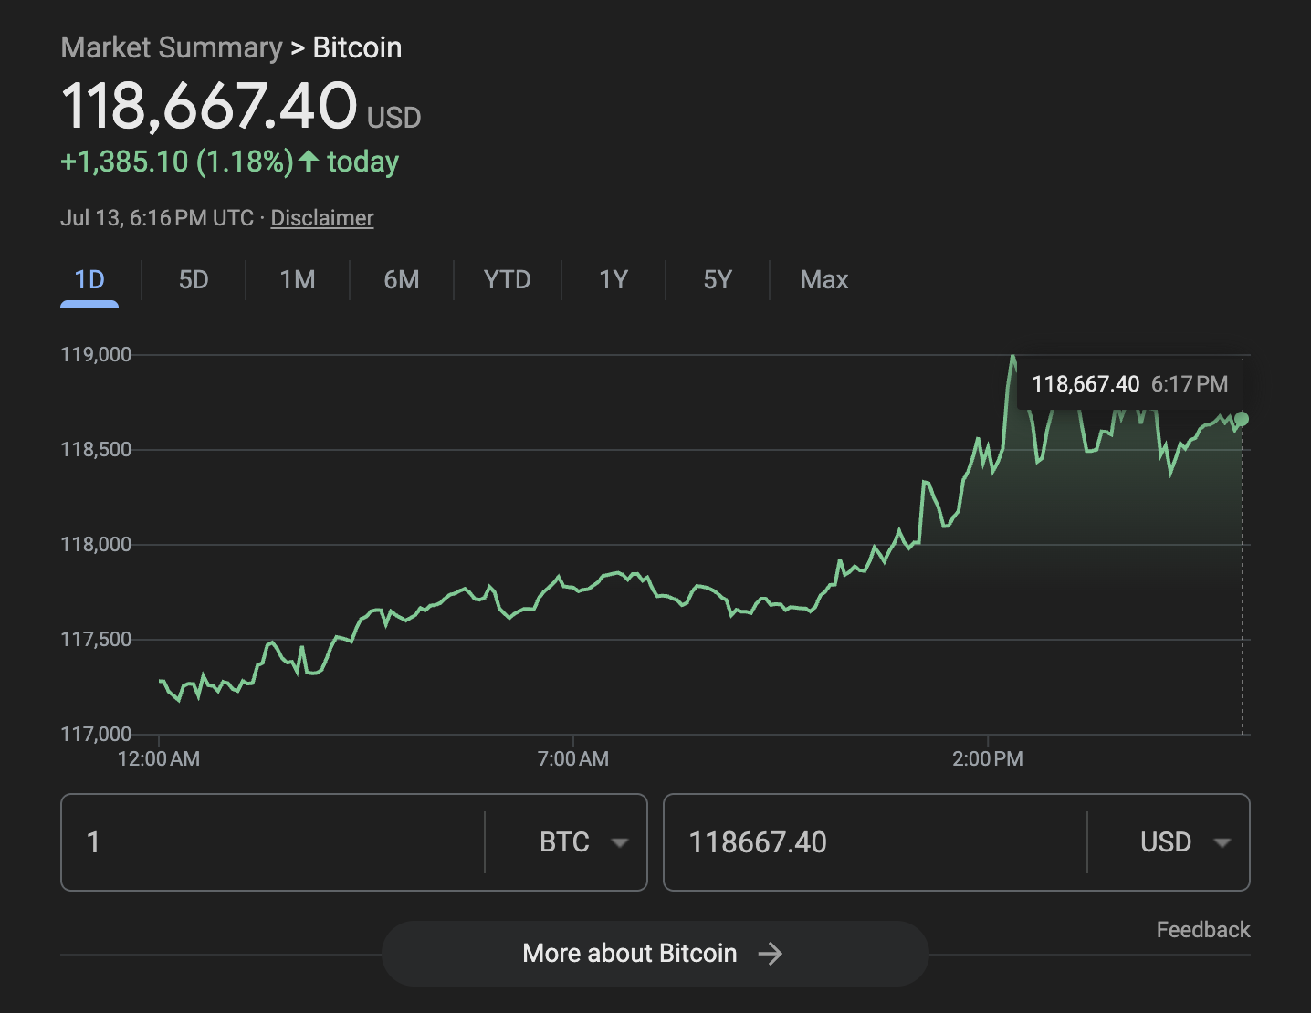Open the 1M time range tab
Image resolution: width=1311 pixels, height=1013 pixels.
tap(298, 280)
